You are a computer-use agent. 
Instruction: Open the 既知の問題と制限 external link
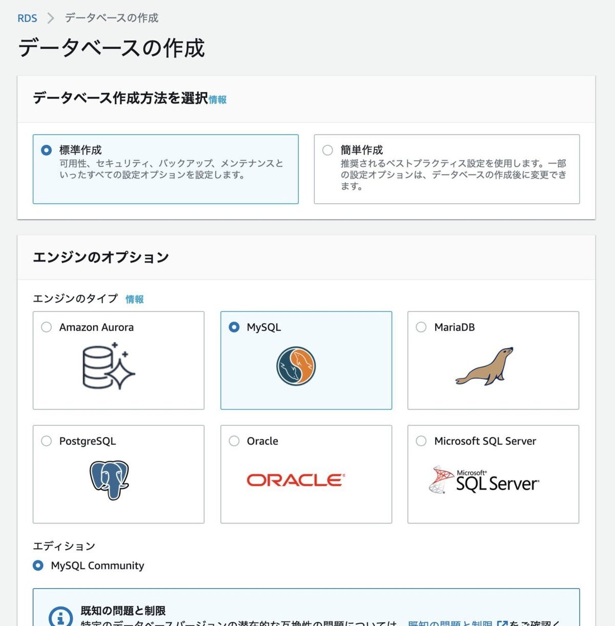click(x=458, y=623)
